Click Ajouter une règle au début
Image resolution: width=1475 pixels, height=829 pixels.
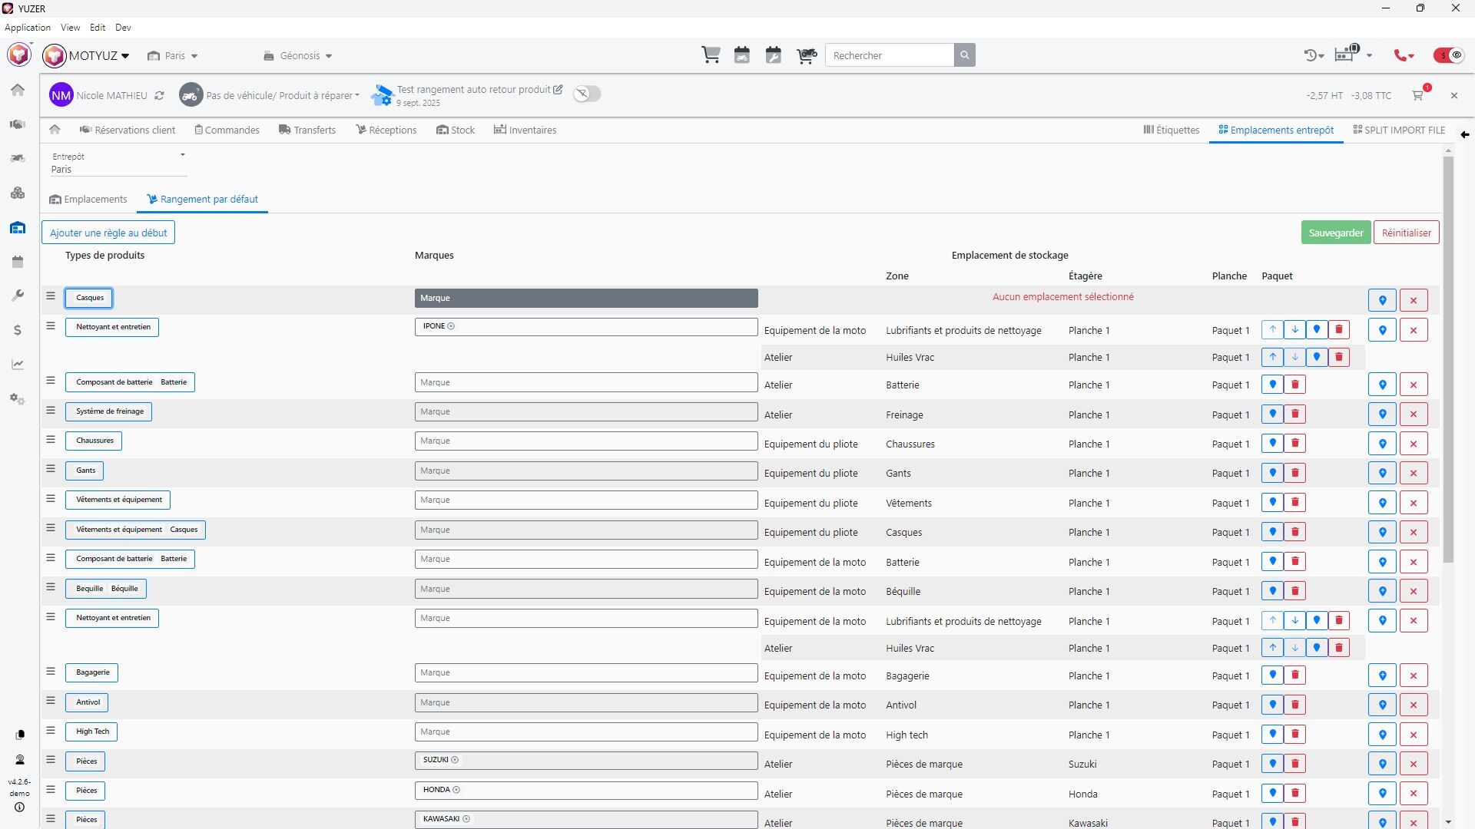(108, 233)
